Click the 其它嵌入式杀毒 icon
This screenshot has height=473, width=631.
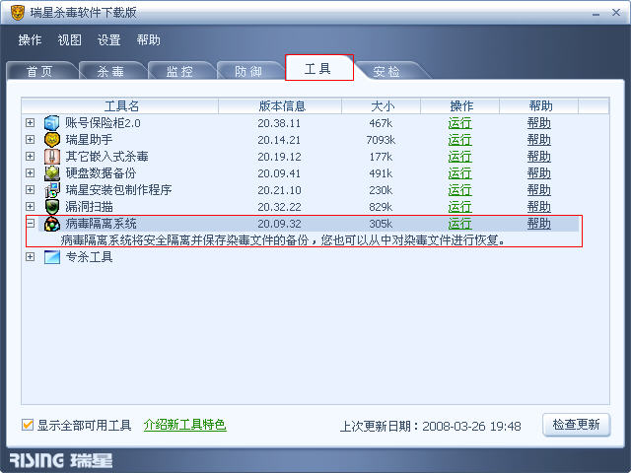coord(52,157)
